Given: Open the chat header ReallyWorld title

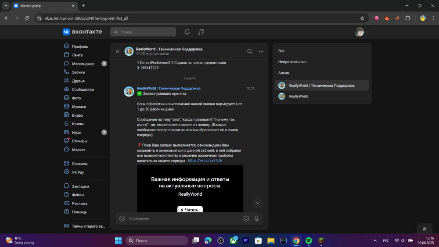Looking at the screenshot, I should [169, 49].
